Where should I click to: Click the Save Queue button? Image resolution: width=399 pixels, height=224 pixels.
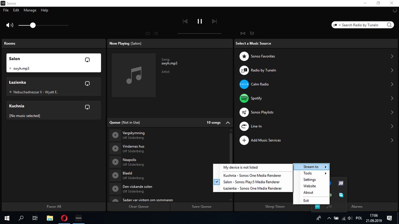coord(202,207)
